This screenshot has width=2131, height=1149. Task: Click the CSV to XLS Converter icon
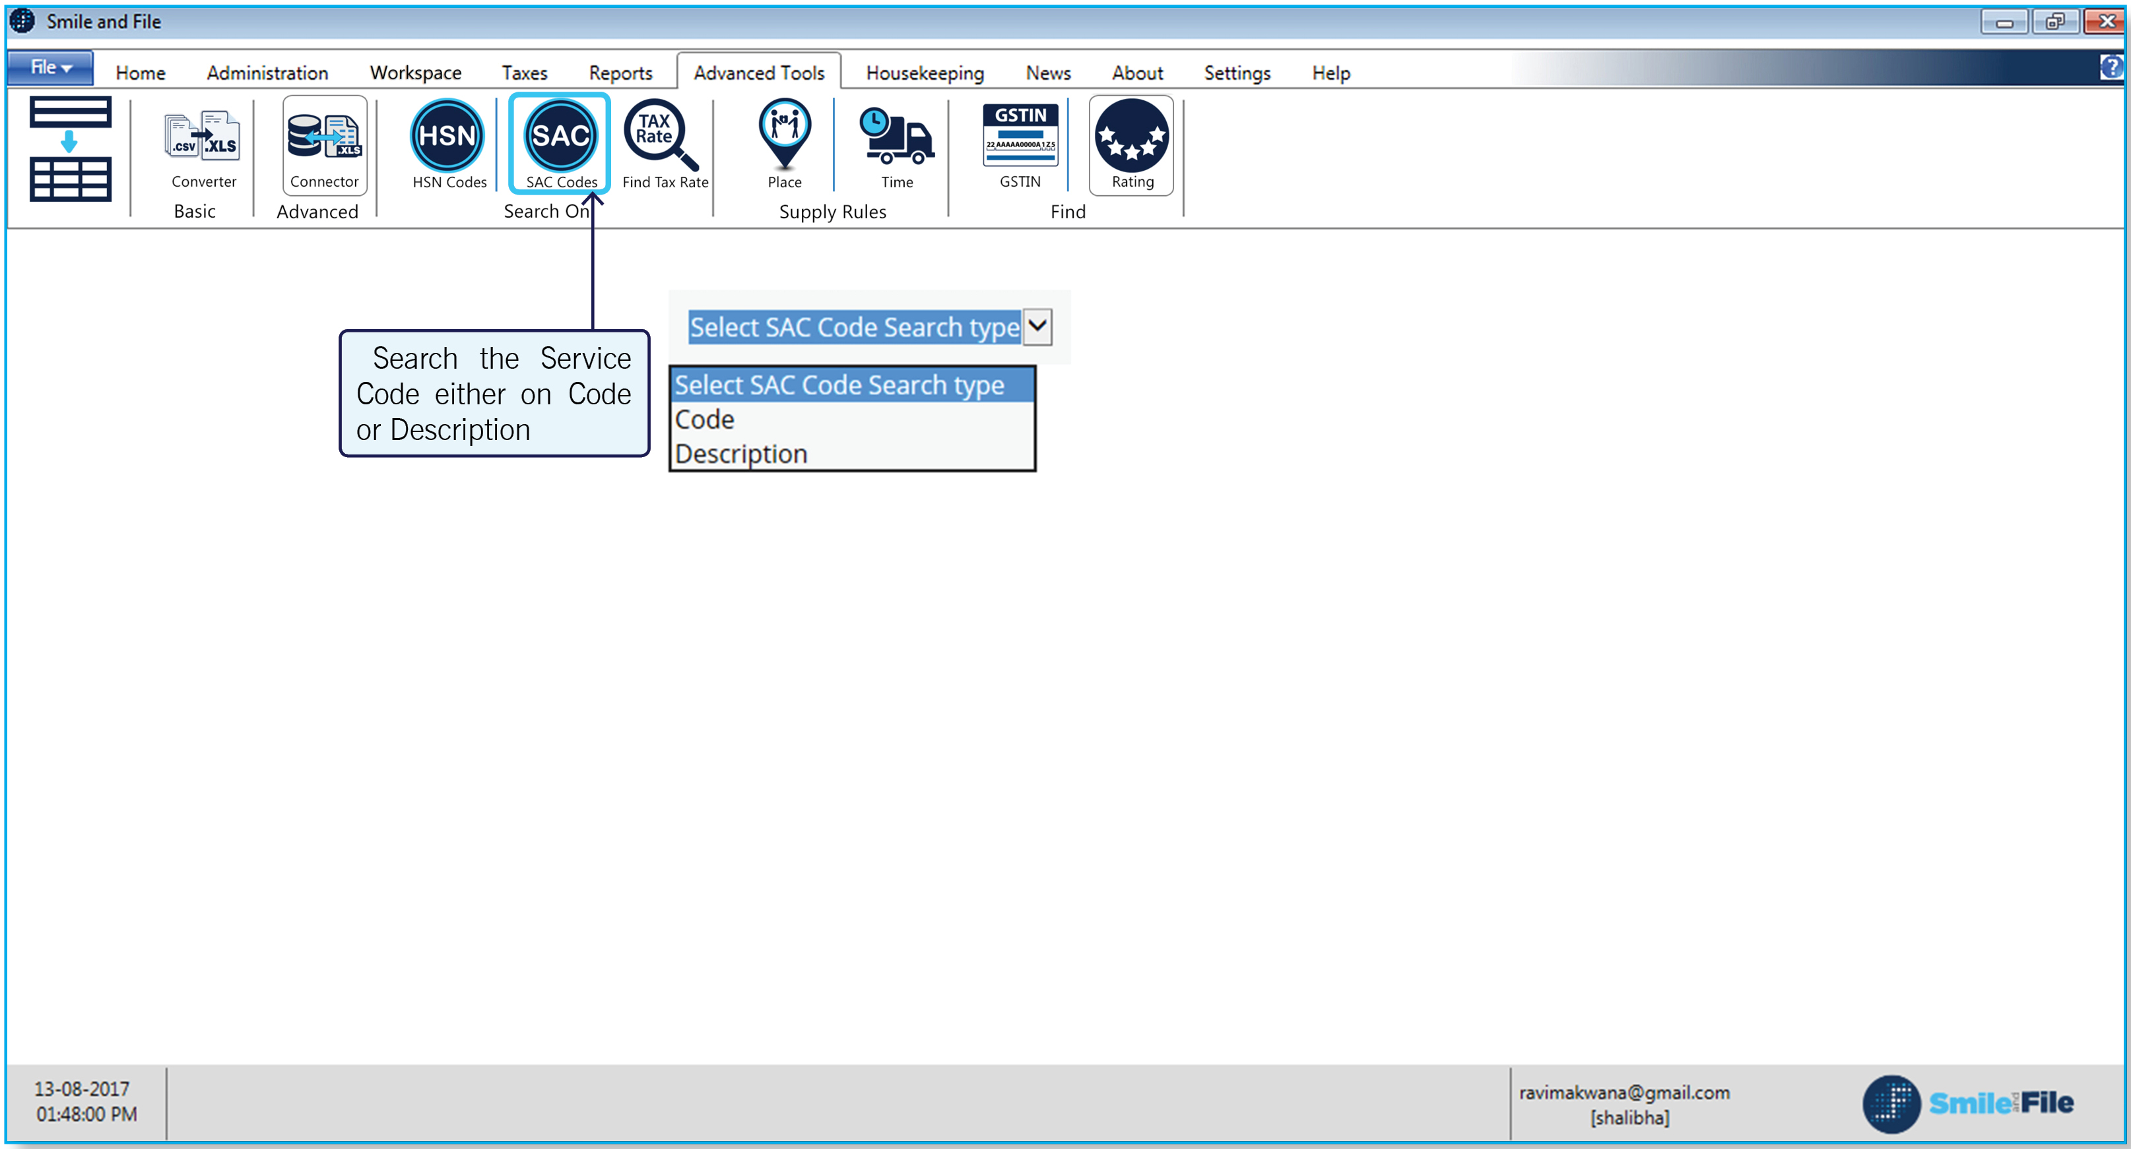pos(202,137)
